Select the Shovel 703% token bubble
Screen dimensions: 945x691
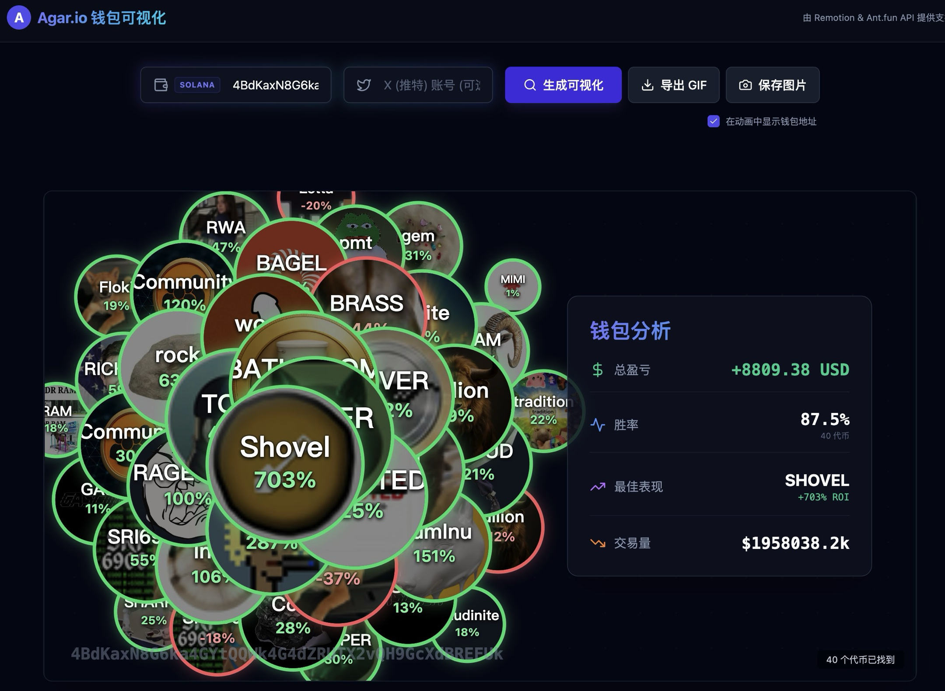(284, 464)
